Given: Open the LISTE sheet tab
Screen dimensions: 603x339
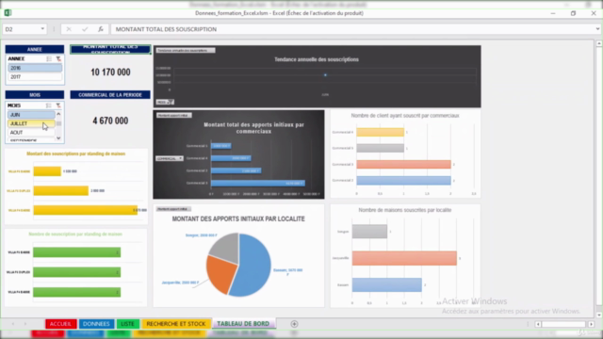Looking at the screenshot, I should [128, 324].
